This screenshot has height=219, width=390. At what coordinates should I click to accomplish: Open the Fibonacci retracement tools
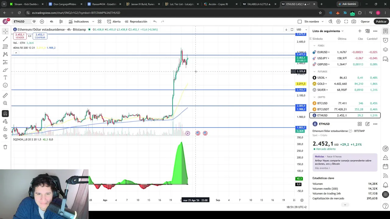tap(5, 47)
